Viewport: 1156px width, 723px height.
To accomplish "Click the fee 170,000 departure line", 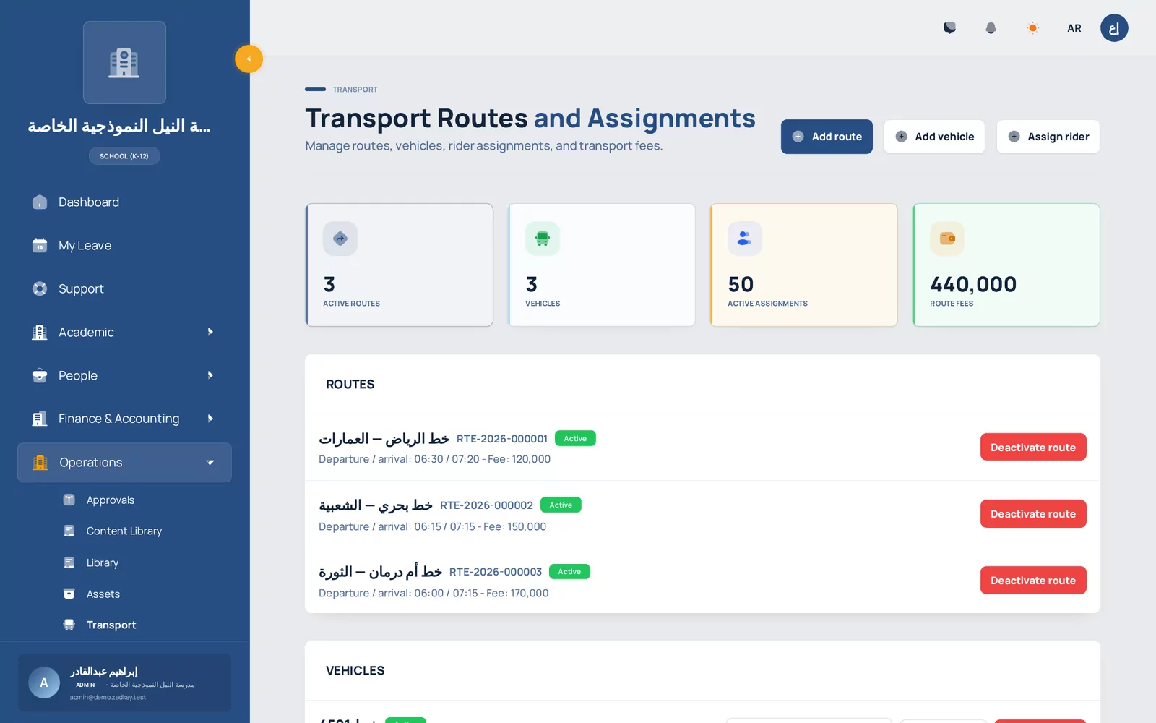I will pos(433,593).
